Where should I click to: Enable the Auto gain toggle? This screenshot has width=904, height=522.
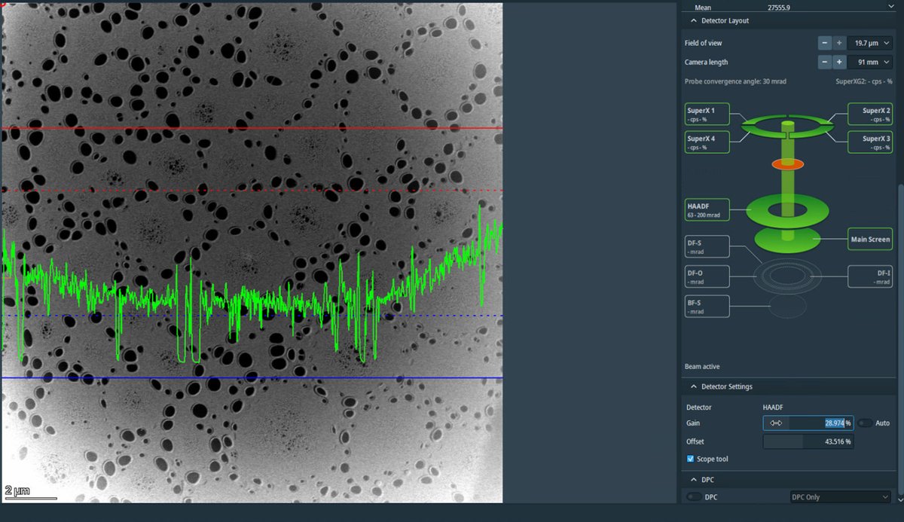[x=863, y=423]
